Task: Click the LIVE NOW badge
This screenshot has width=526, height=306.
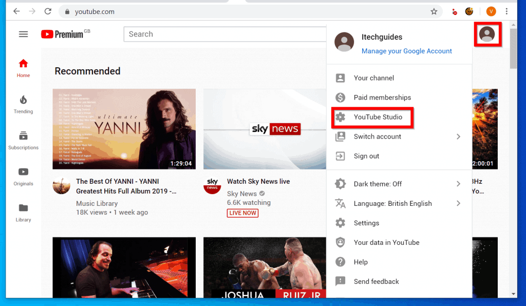Action: tap(242, 213)
